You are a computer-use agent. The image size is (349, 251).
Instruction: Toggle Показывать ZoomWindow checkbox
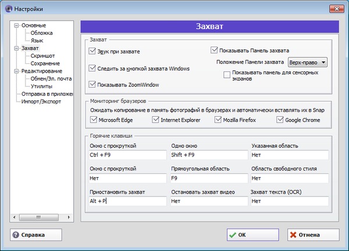(92, 85)
